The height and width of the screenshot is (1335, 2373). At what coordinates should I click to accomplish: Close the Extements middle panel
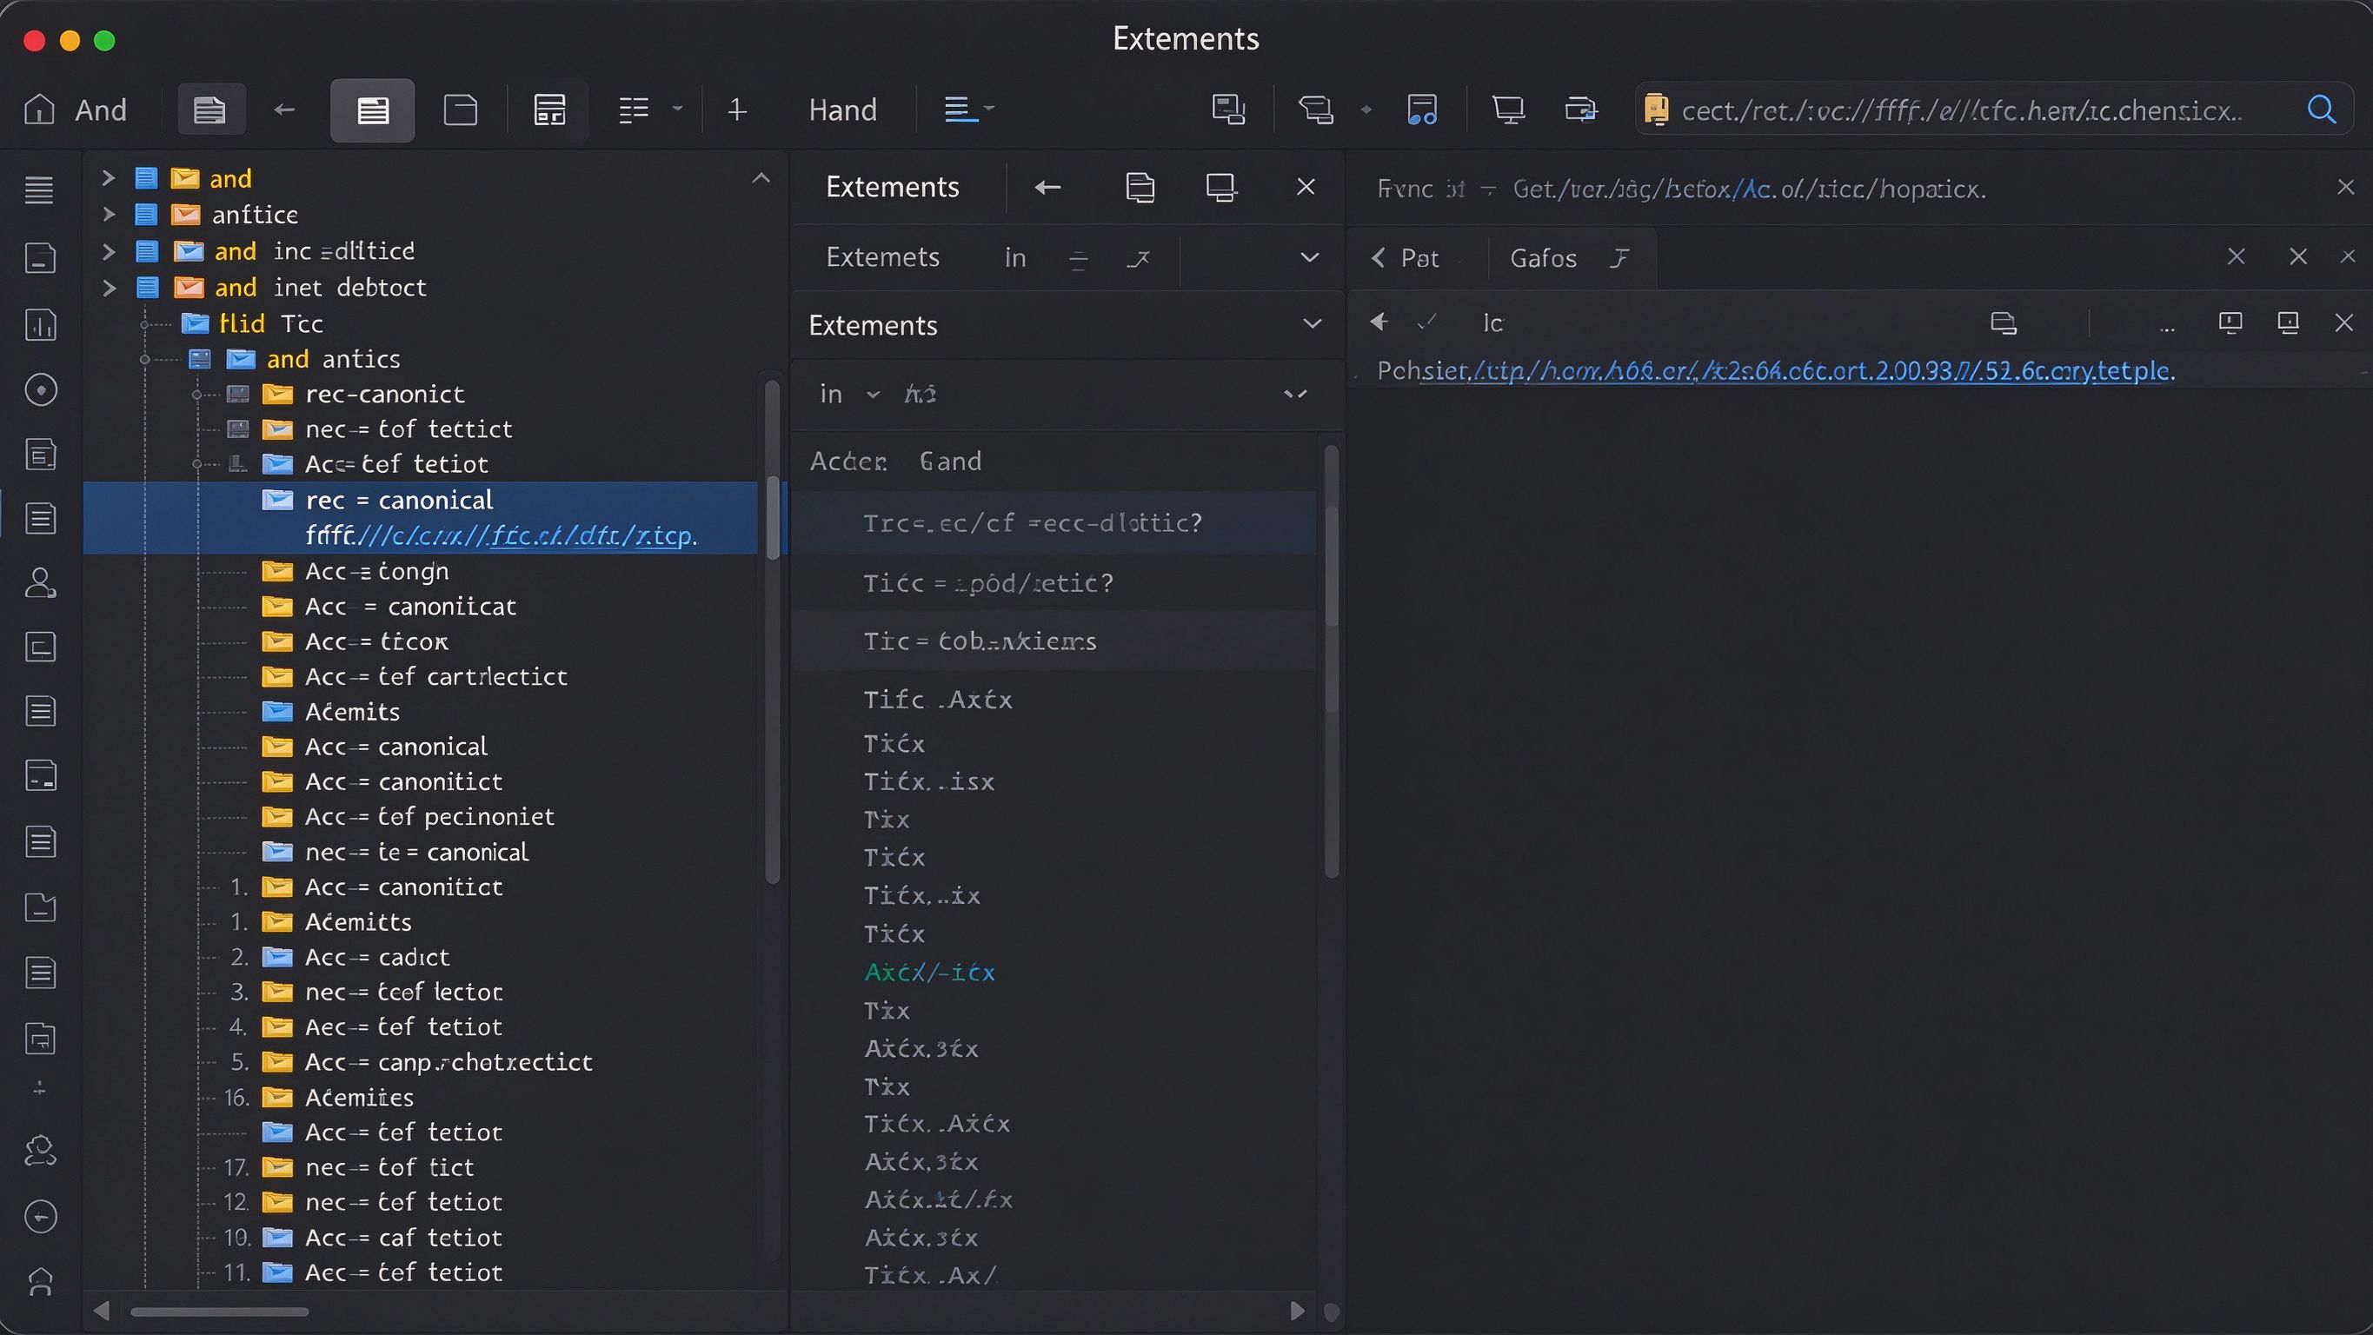point(1306,187)
